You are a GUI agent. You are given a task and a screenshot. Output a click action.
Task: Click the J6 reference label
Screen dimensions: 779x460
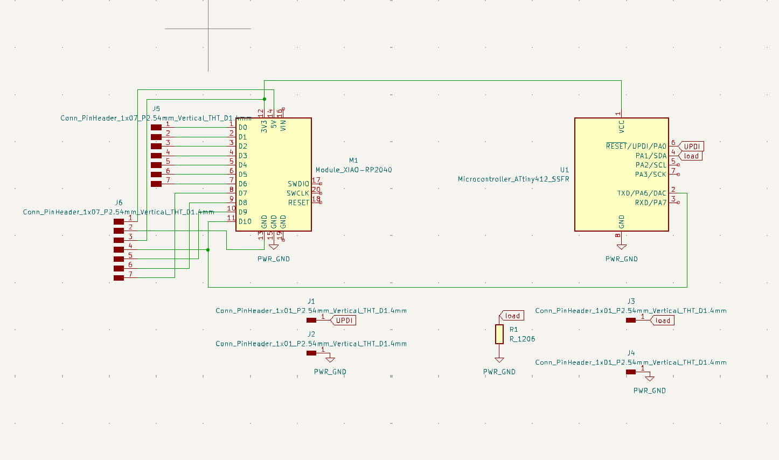pyautogui.click(x=119, y=203)
